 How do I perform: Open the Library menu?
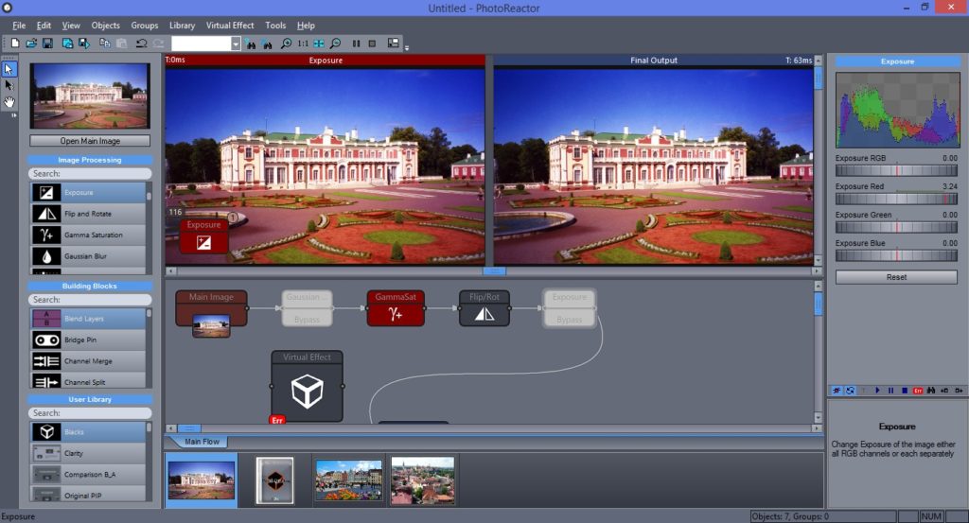(x=183, y=26)
